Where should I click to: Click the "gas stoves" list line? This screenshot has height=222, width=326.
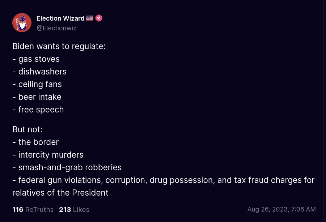[x=36, y=59]
